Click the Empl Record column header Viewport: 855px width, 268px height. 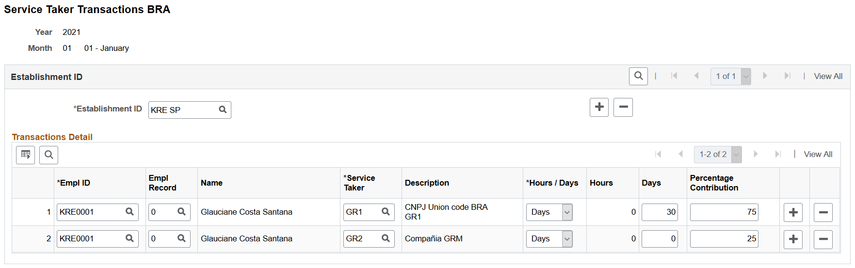click(x=162, y=183)
